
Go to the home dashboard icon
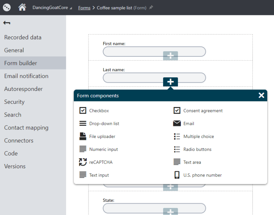pyautogui.click(x=22, y=7)
